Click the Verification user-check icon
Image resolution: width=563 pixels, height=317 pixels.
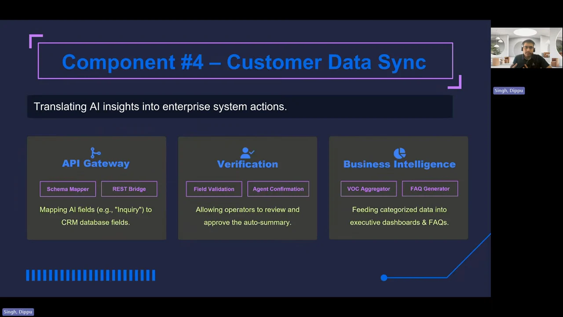point(247,153)
